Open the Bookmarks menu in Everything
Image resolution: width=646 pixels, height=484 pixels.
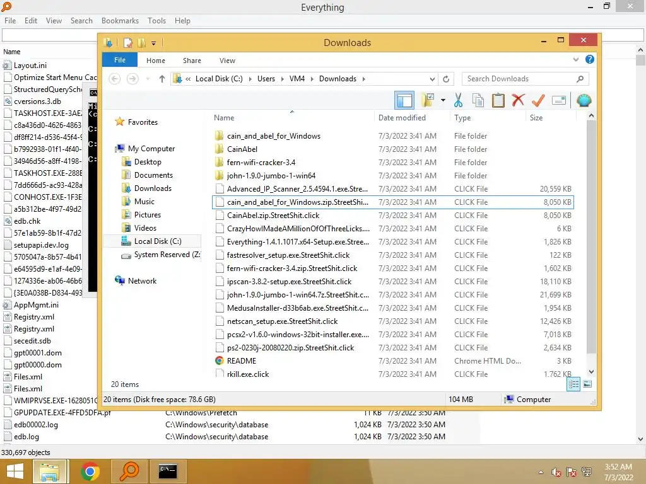click(120, 21)
